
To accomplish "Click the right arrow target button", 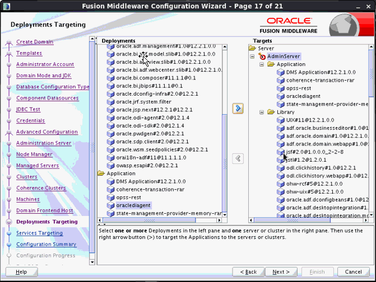I will point(238,109).
